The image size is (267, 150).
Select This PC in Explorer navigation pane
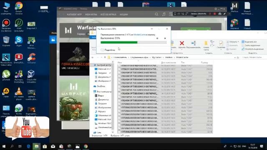pos(102,92)
